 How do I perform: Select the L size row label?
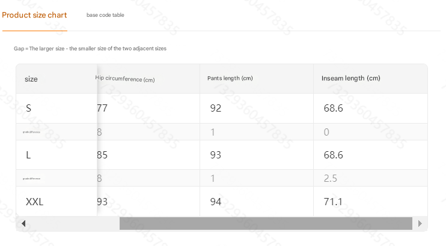pos(28,155)
